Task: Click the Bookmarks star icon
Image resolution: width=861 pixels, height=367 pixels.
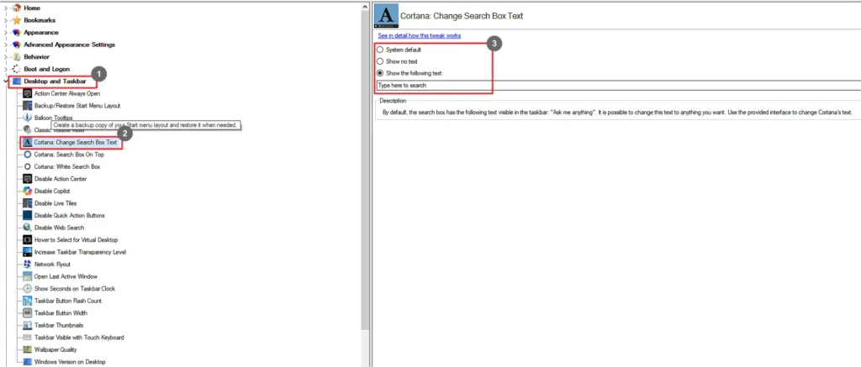Action: pos(17,20)
